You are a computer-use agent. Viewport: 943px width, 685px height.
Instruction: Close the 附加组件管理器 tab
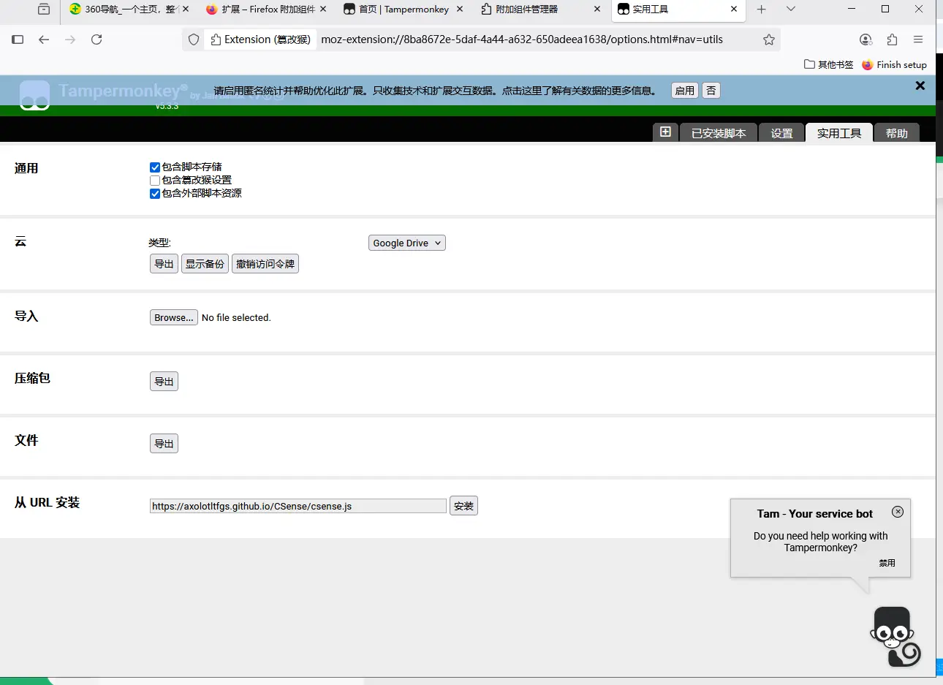pos(597,10)
